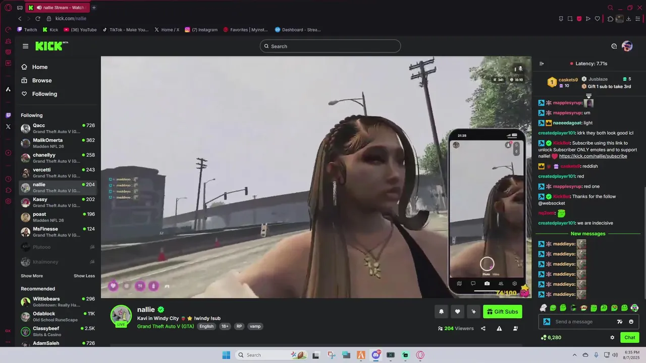
Task: Open Opera extensions puzzle icon
Action: [x=610, y=19]
